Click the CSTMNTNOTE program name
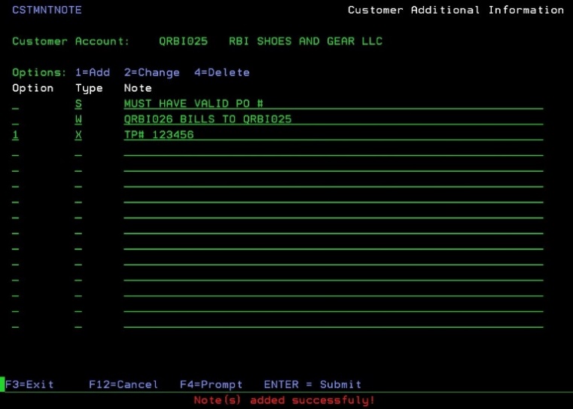This screenshot has height=409, width=573. coord(47,10)
